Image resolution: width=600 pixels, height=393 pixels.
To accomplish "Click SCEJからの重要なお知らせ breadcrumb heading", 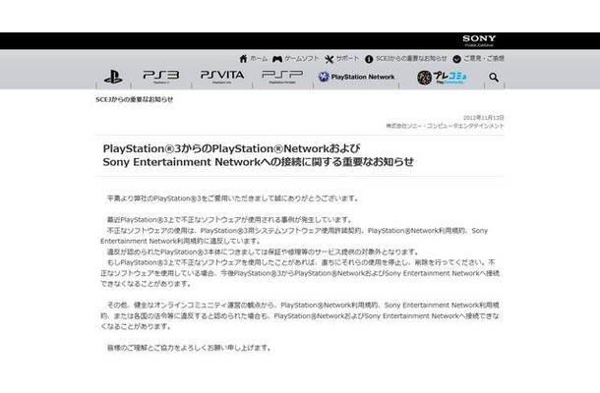I will [x=135, y=99].
